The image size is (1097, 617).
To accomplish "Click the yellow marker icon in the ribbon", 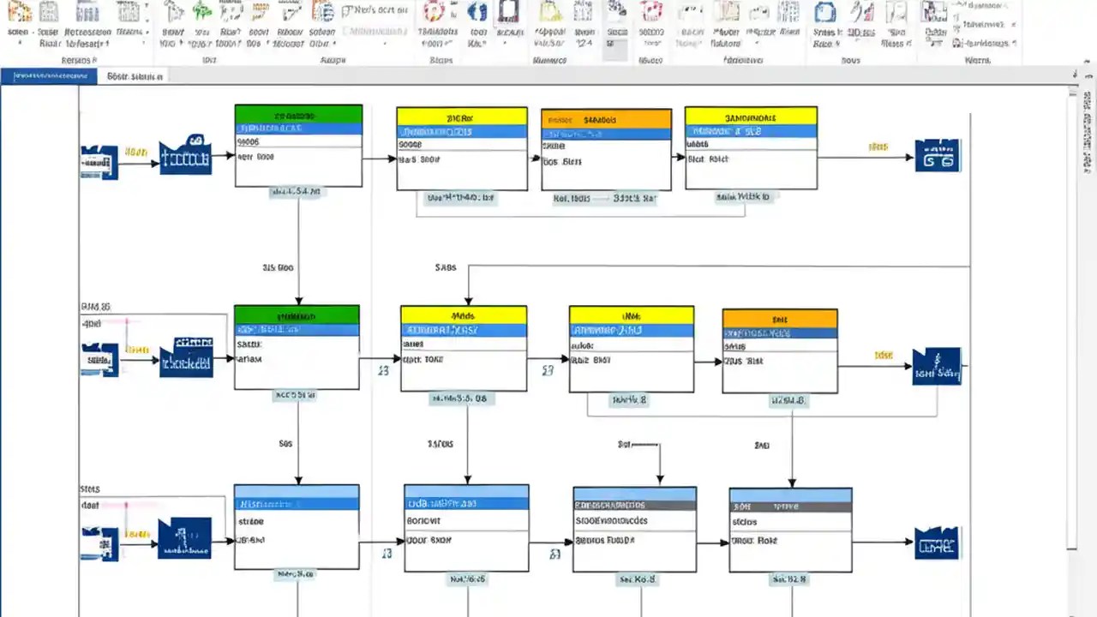I will 261,11.
